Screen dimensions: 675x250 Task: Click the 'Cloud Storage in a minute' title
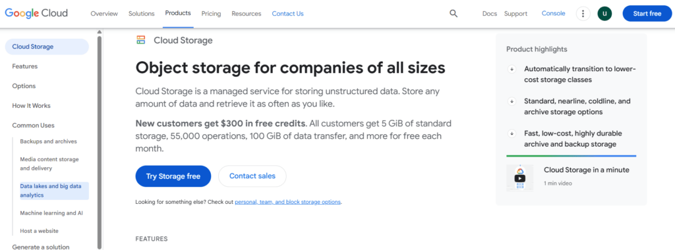click(586, 170)
